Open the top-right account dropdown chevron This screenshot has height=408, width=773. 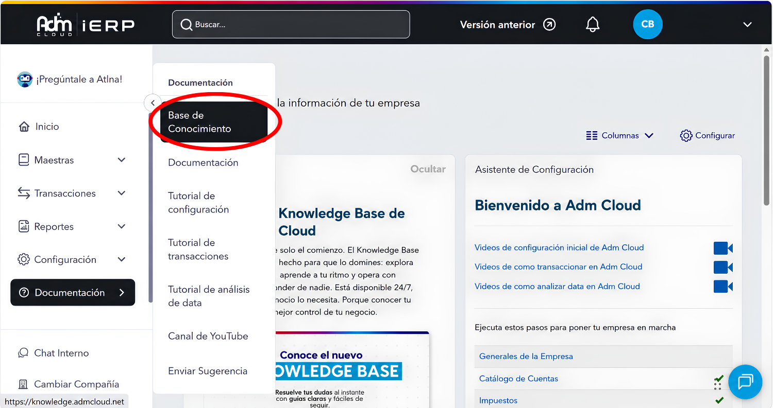747,25
